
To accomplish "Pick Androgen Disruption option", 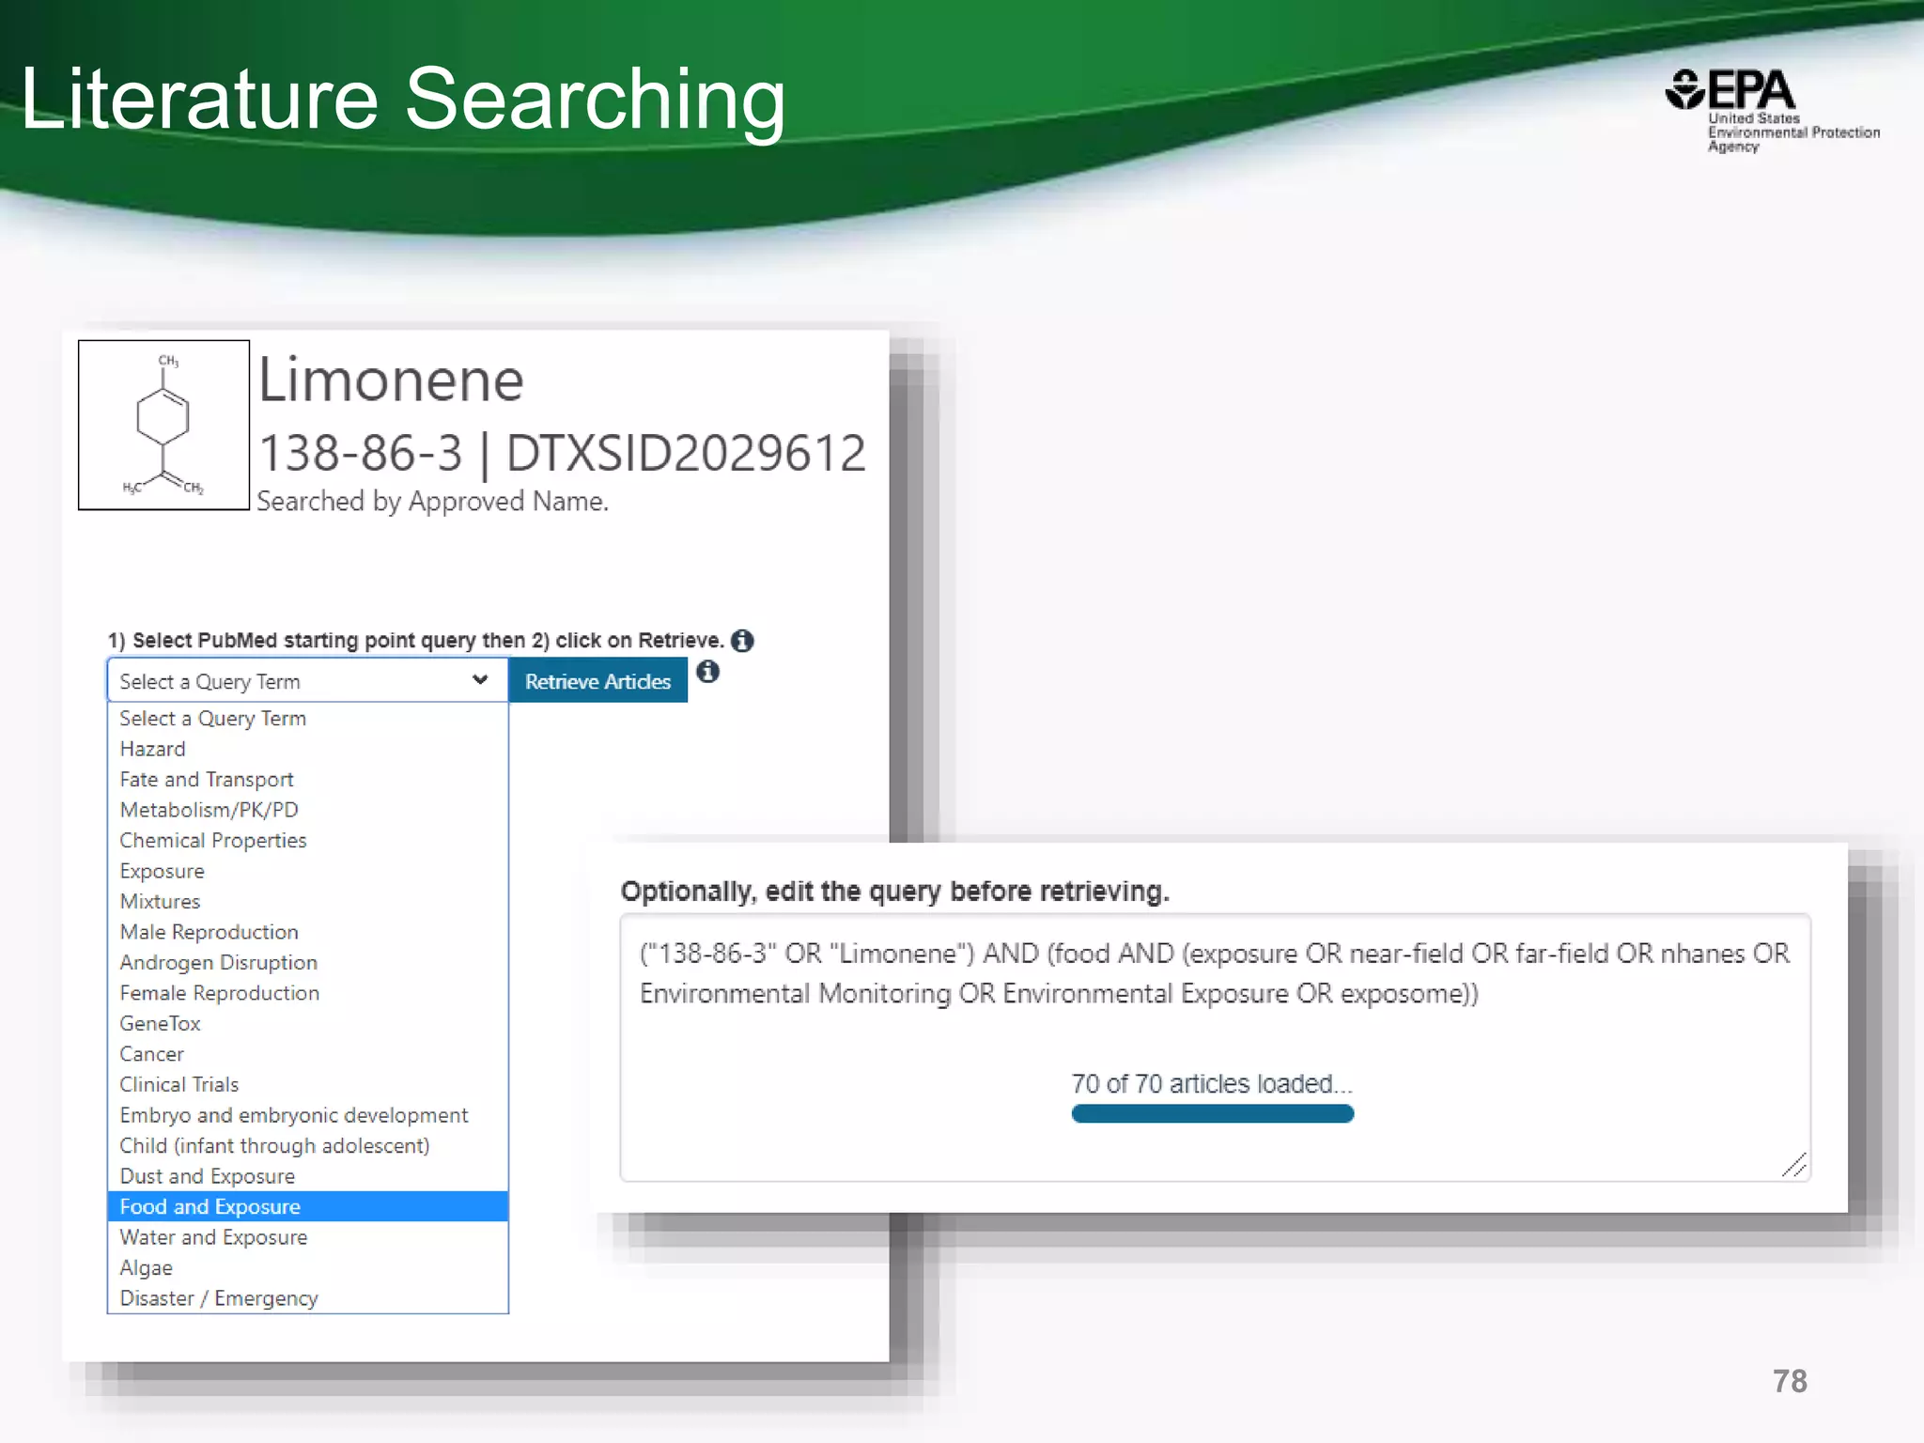I will coord(307,963).
